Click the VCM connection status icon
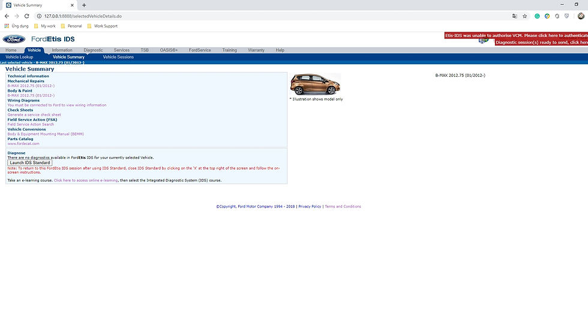Viewport: 588px width, 323px height. point(484,41)
